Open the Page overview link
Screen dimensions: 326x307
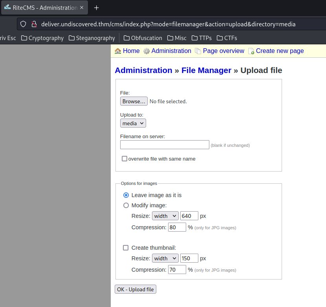[x=223, y=51]
